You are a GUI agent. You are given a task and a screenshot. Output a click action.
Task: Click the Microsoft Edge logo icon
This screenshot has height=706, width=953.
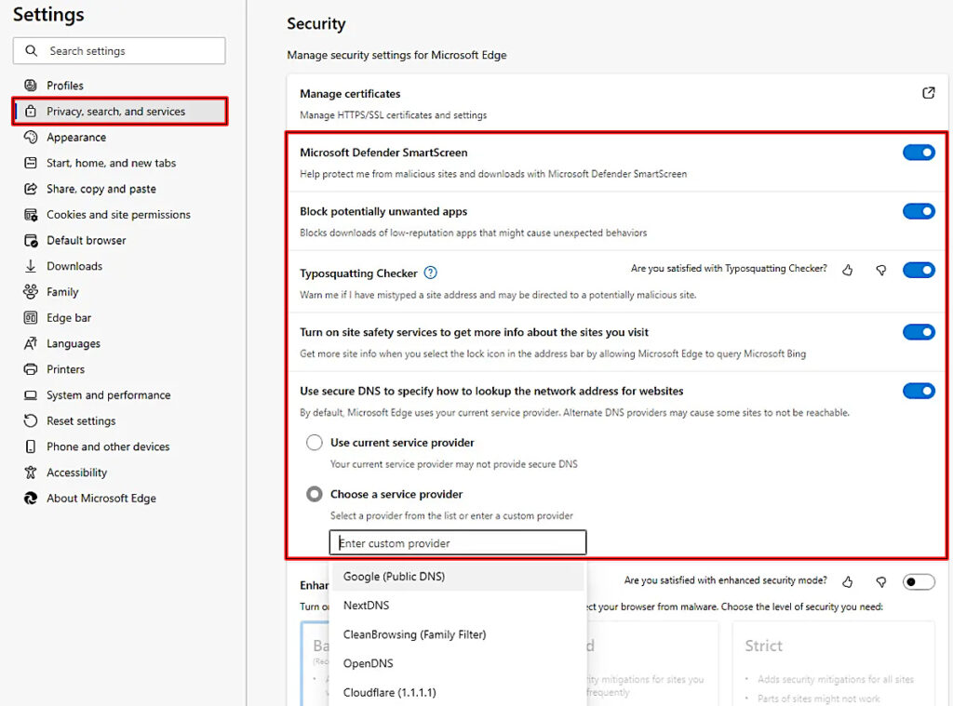[31, 499]
